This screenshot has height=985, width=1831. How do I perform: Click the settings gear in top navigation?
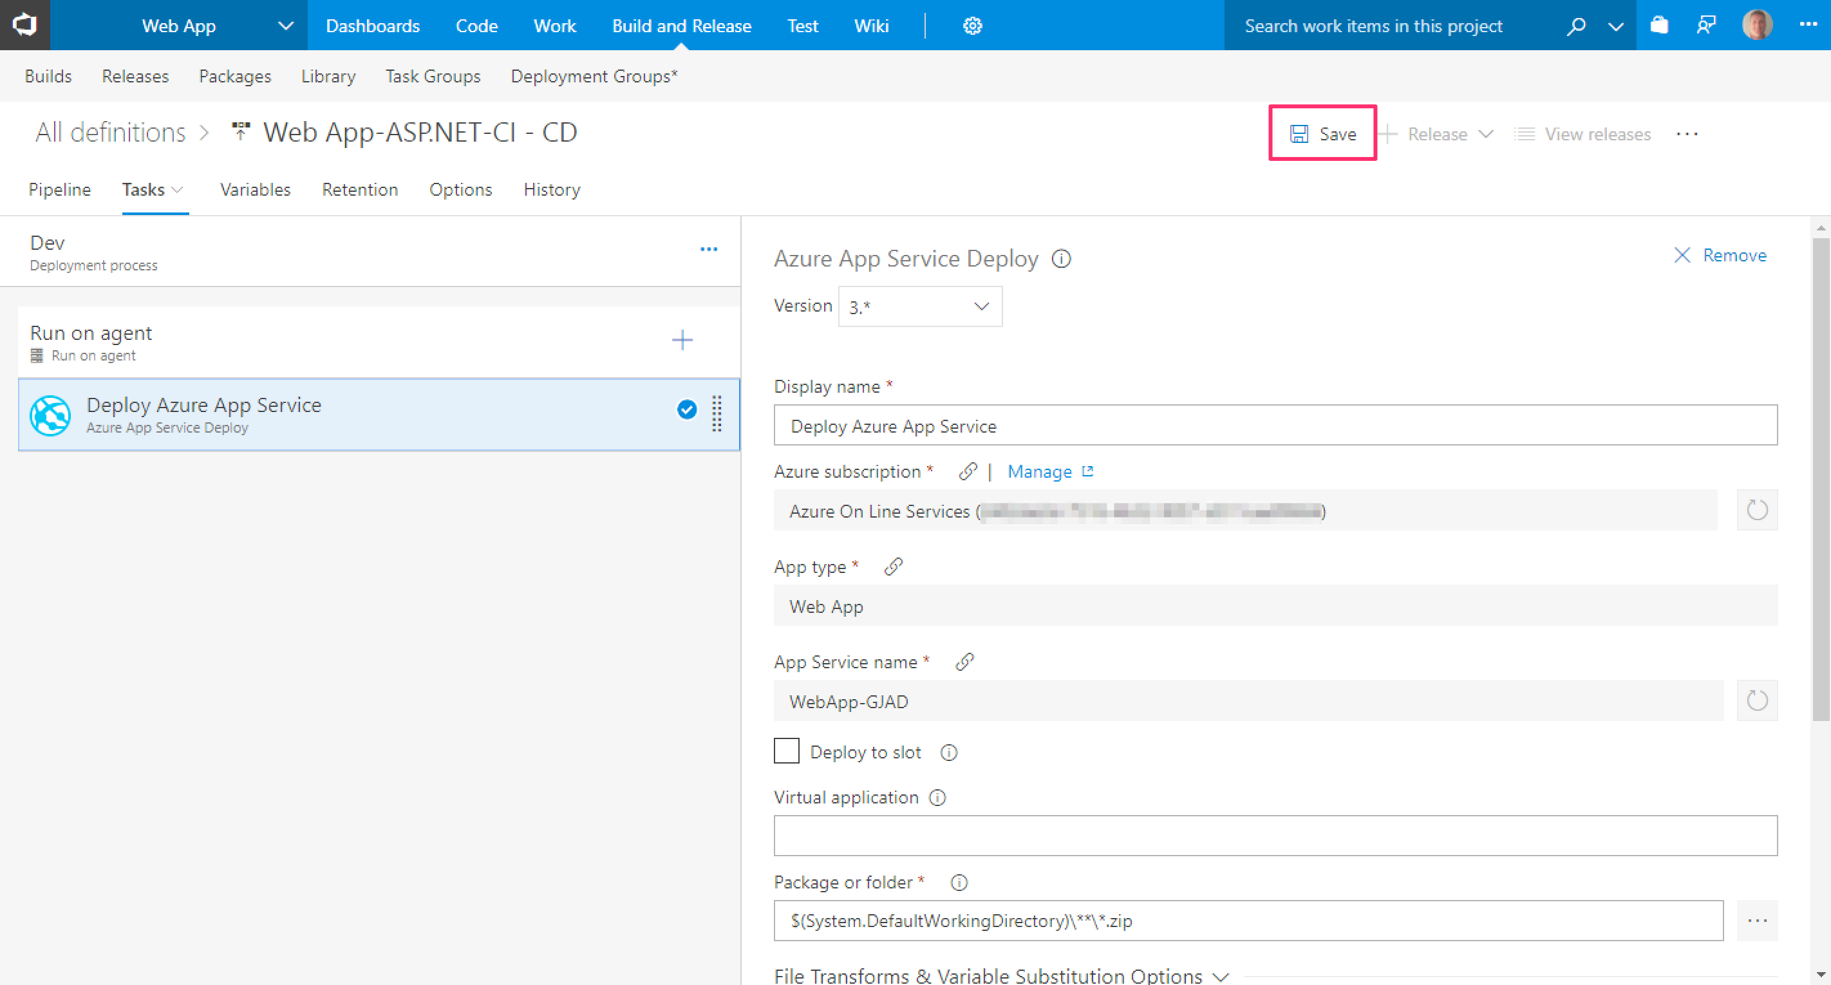click(972, 26)
